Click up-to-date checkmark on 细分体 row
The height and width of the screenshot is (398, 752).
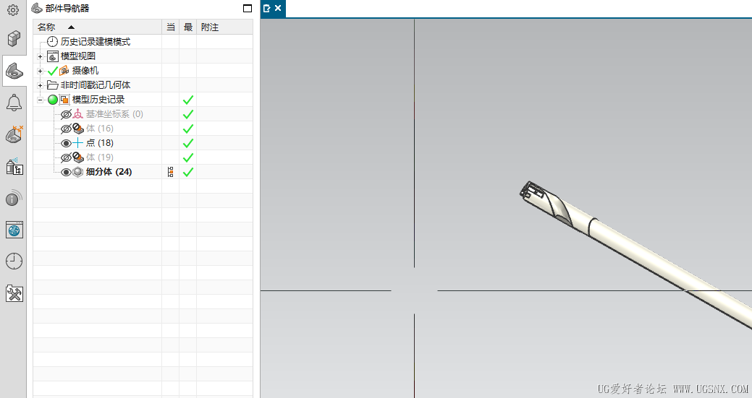coord(188,172)
